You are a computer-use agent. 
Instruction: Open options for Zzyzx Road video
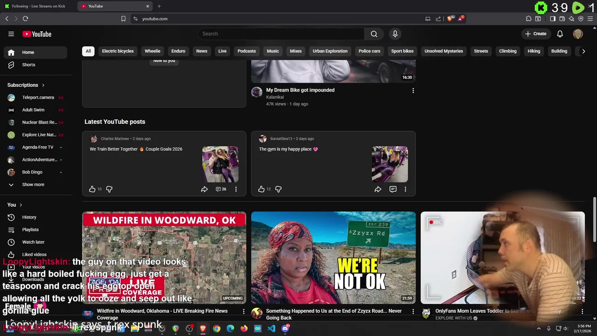(413, 311)
